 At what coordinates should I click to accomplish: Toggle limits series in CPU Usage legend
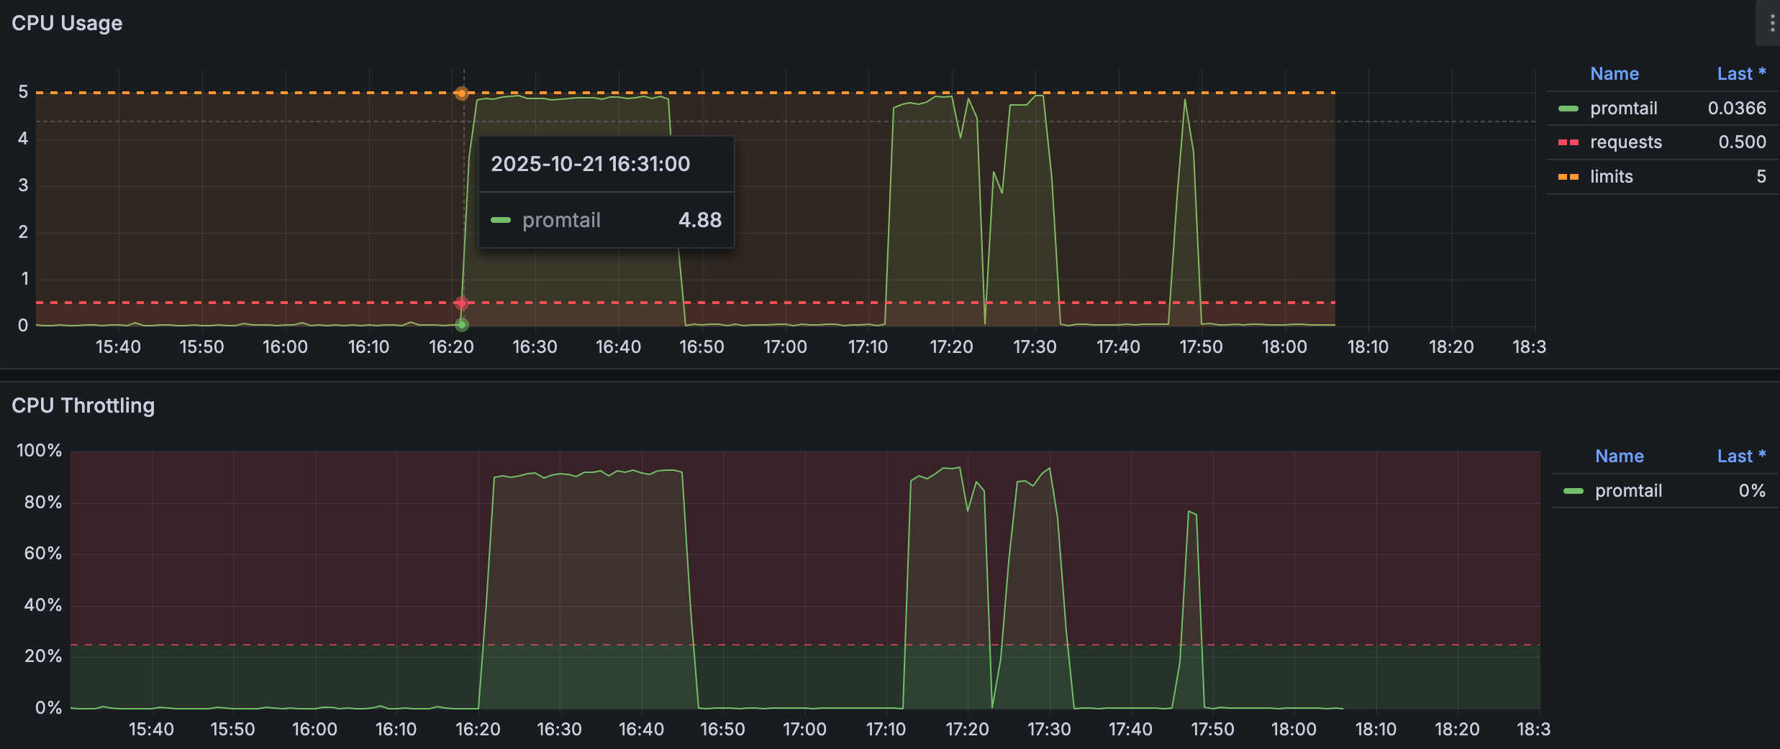point(1611,177)
